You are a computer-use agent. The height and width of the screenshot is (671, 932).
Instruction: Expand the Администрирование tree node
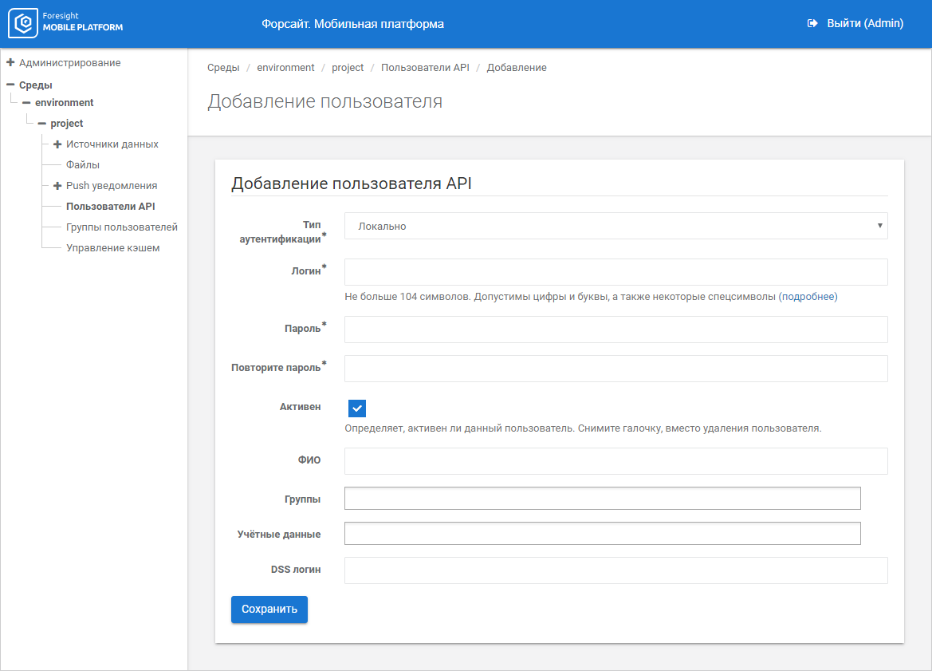[x=10, y=62]
